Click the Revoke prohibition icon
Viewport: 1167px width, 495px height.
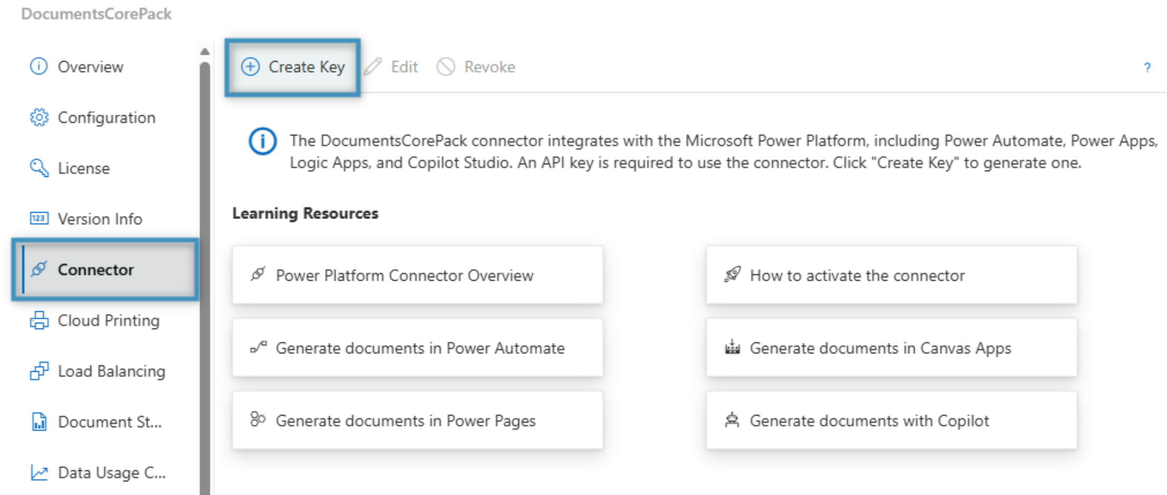pyautogui.click(x=446, y=67)
